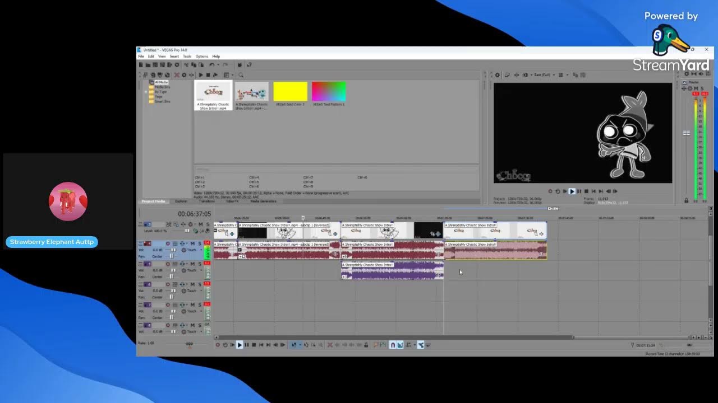The width and height of the screenshot is (718, 403).
Task: Mute the first audio track
Action: click(x=192, y=243)
